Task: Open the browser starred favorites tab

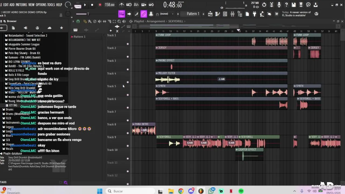Action: coord(61,28)
